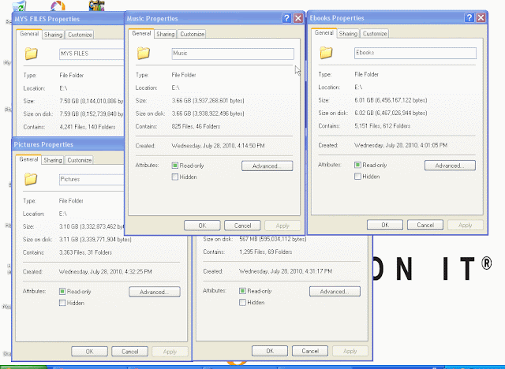Click the Music folder name field
This screenshot has height=369, width=505.
coord(233,54)
